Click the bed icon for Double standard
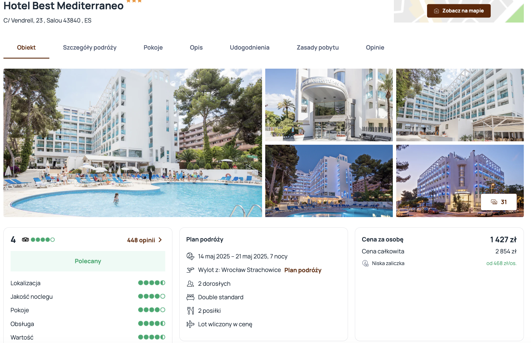This screenshot has width=531, height=343. click(190, 297)
